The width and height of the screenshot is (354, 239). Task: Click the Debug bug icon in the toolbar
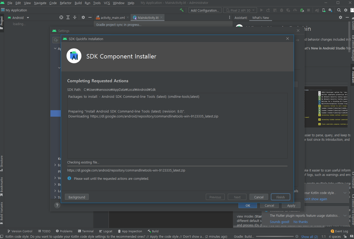(x=282, y=10)
